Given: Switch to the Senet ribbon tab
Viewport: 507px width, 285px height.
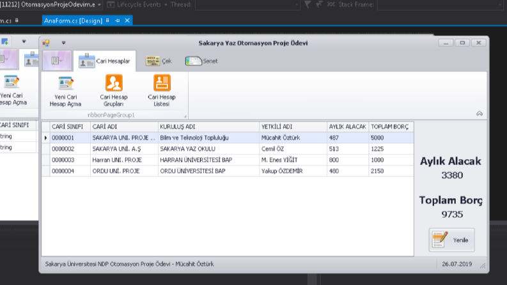Looking at the screenshot, I should pyautogui.click(x=201, y=61).
